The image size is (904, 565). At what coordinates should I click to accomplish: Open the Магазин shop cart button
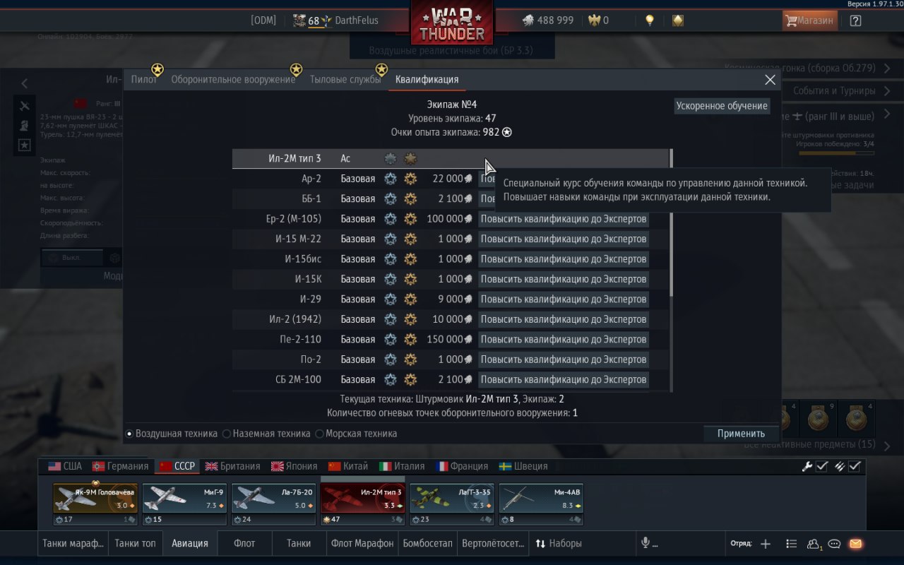(x=809, y=20)
